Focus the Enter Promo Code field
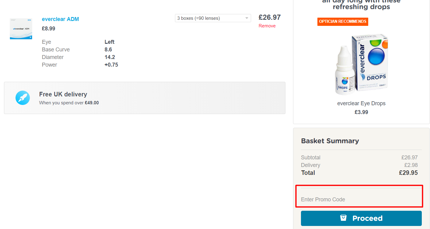The width and height of the screenshot is (430, 229). click(359, 200)
